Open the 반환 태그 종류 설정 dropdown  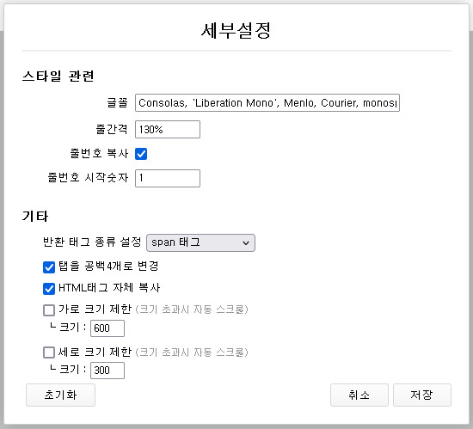click(200, 242)
